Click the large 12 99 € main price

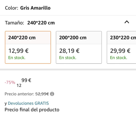[24, 83]
